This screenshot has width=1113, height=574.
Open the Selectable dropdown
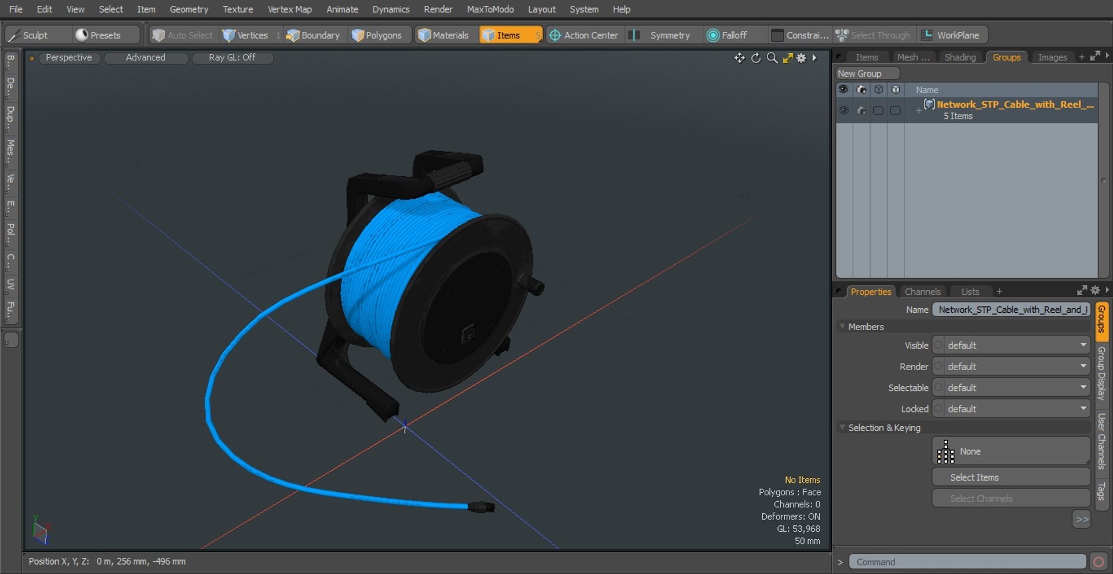1011,387
